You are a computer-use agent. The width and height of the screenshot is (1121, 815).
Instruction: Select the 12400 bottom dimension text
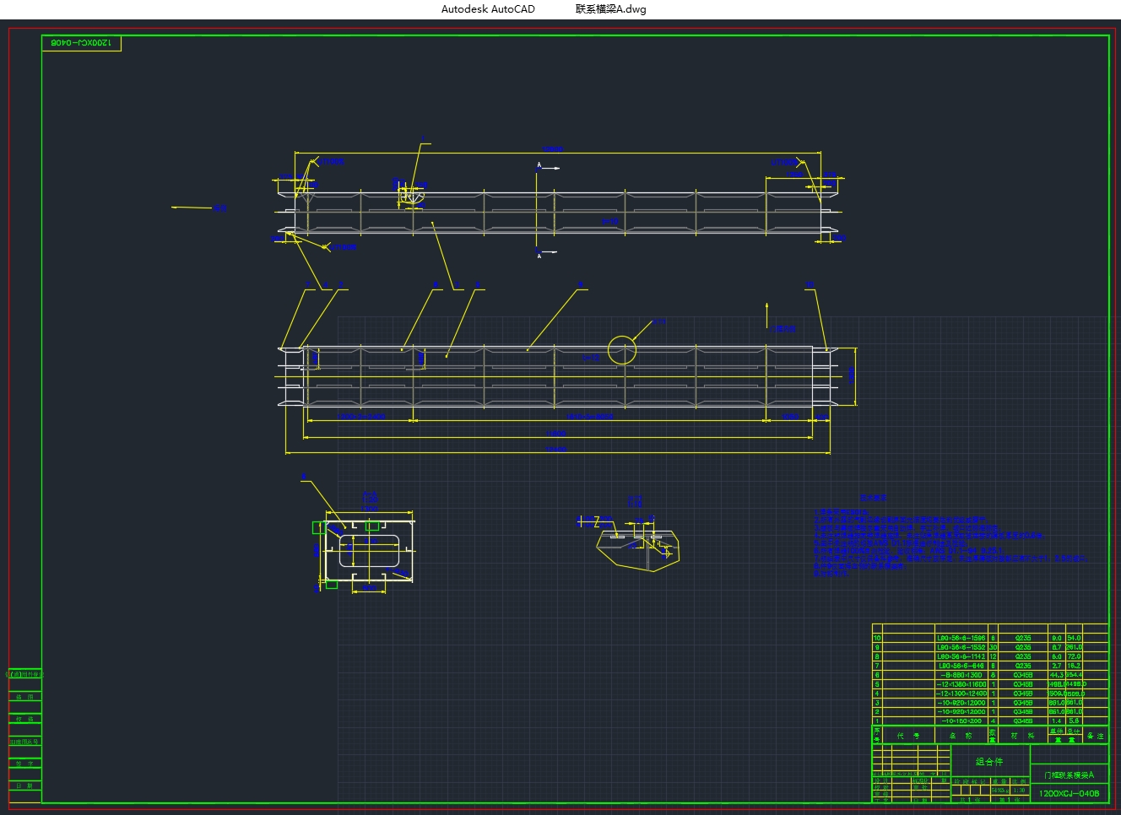tap(555, 450)
